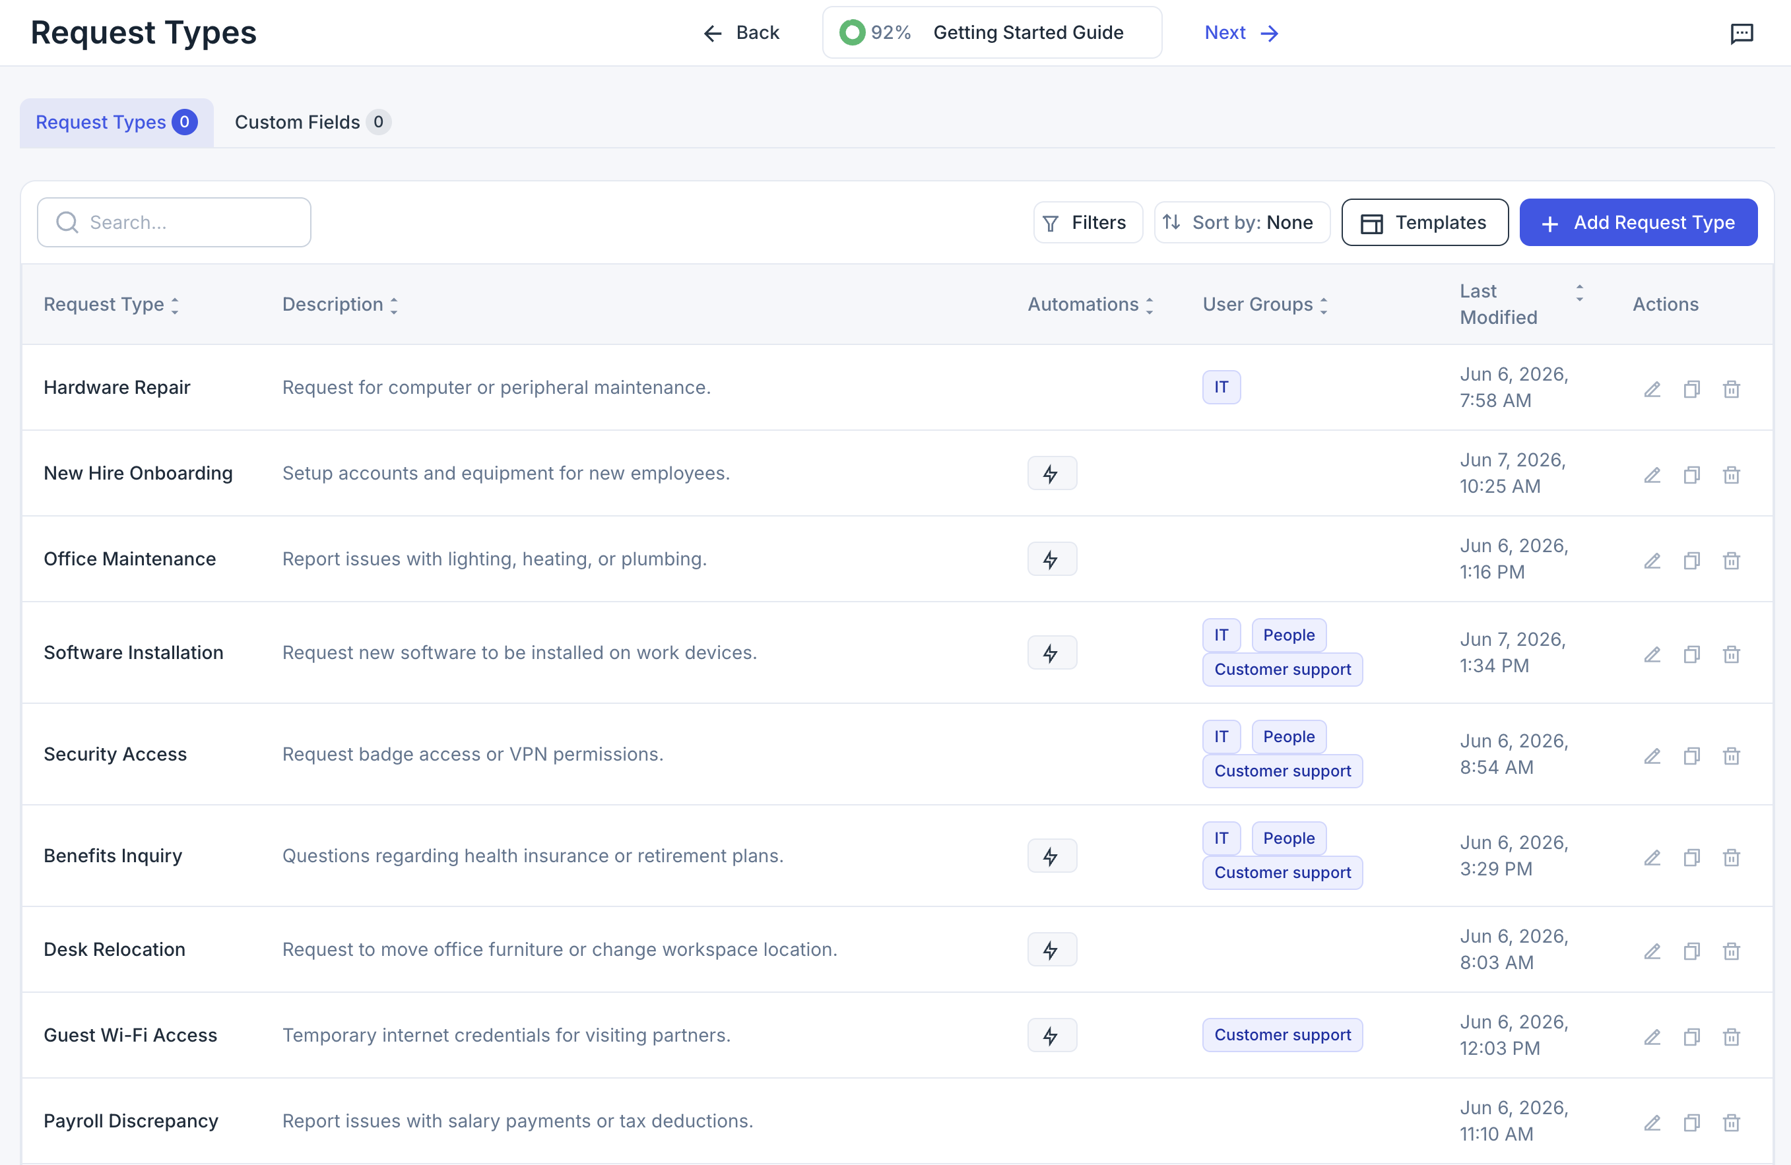Go to the Next guide step
The image size is (1791, 1165).
click(x=1242, y=33)
